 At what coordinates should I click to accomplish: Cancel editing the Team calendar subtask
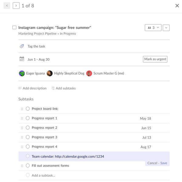[x=152, y=163]
